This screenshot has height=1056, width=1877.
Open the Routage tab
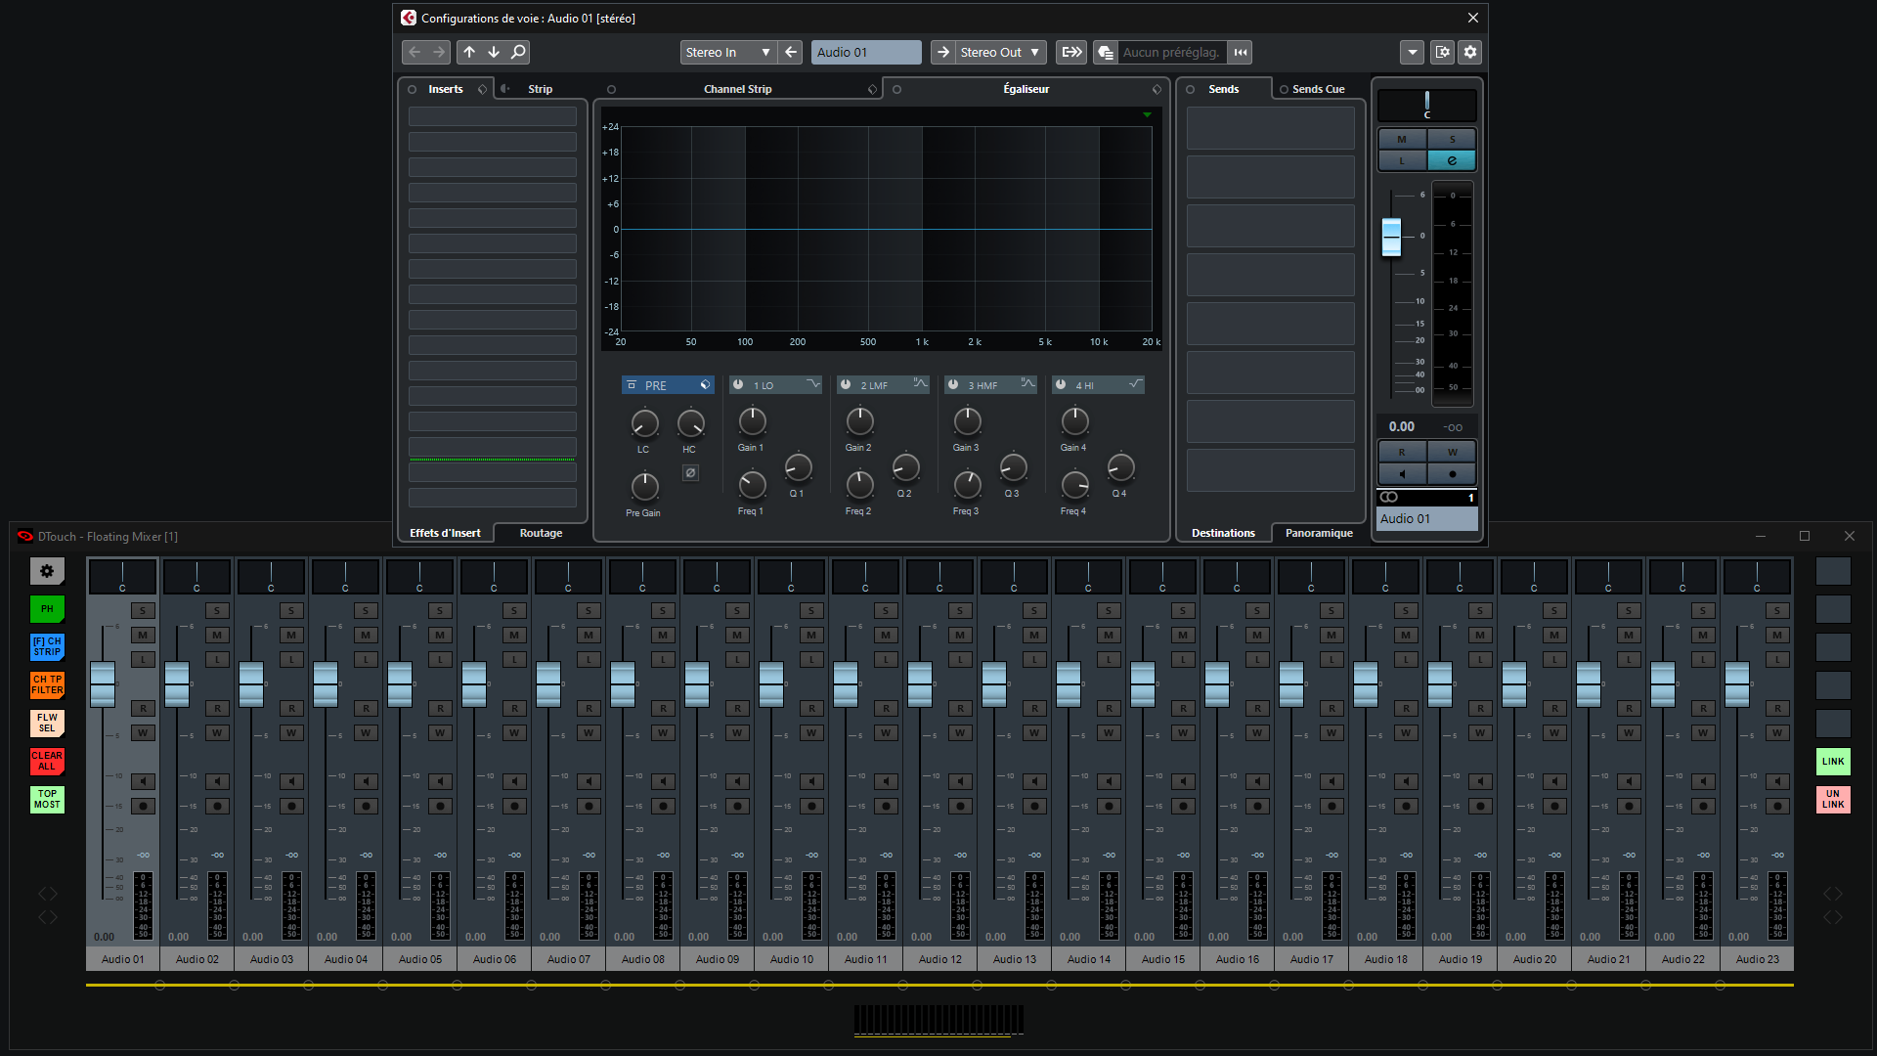coord(541,533)
